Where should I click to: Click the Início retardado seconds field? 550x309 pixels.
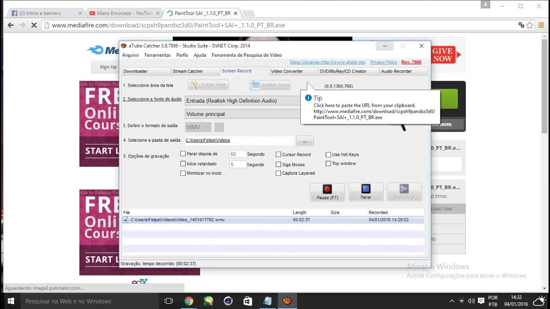[238, 164]
